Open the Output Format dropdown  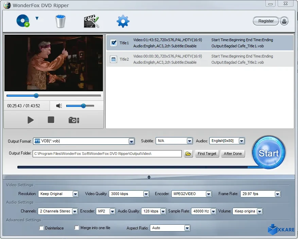point(131,141)
